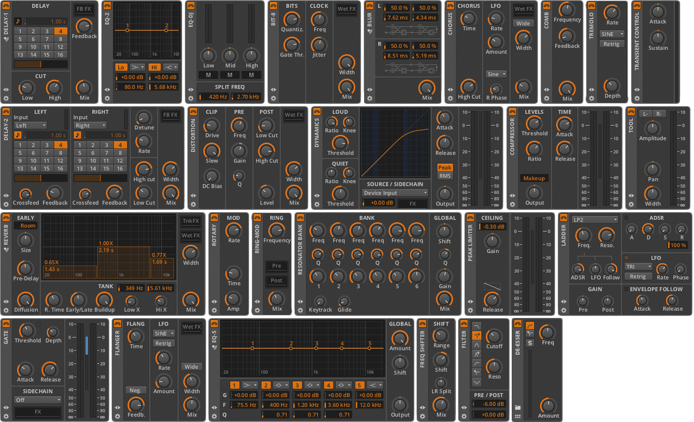Open the CHORUS device settings gear
This screenshot has height=422, width=694.
pos(450,98)
